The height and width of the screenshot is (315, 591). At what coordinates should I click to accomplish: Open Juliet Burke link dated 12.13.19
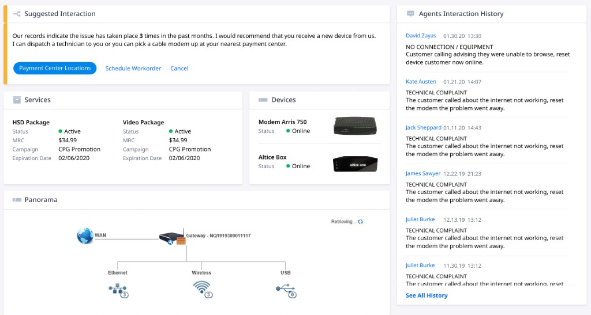(x=420, y=219)
